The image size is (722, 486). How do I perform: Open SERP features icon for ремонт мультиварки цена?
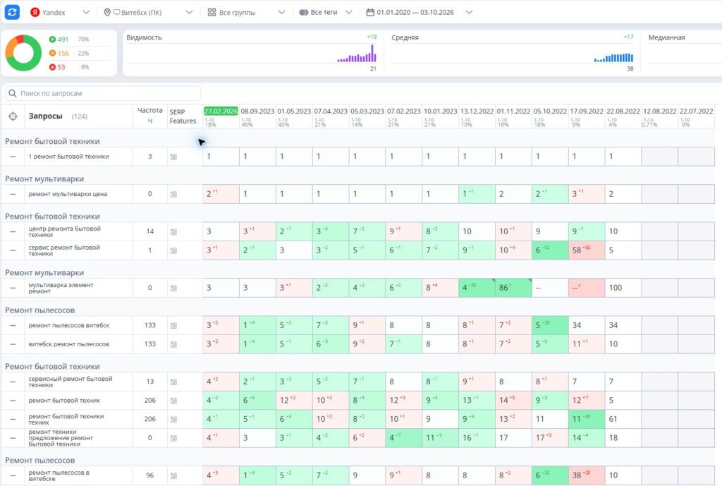(x=173, y=195)
